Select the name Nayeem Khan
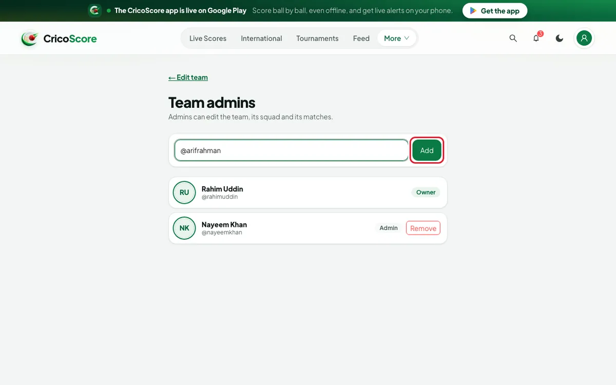The image size is (616, 385). pos(224,224)
